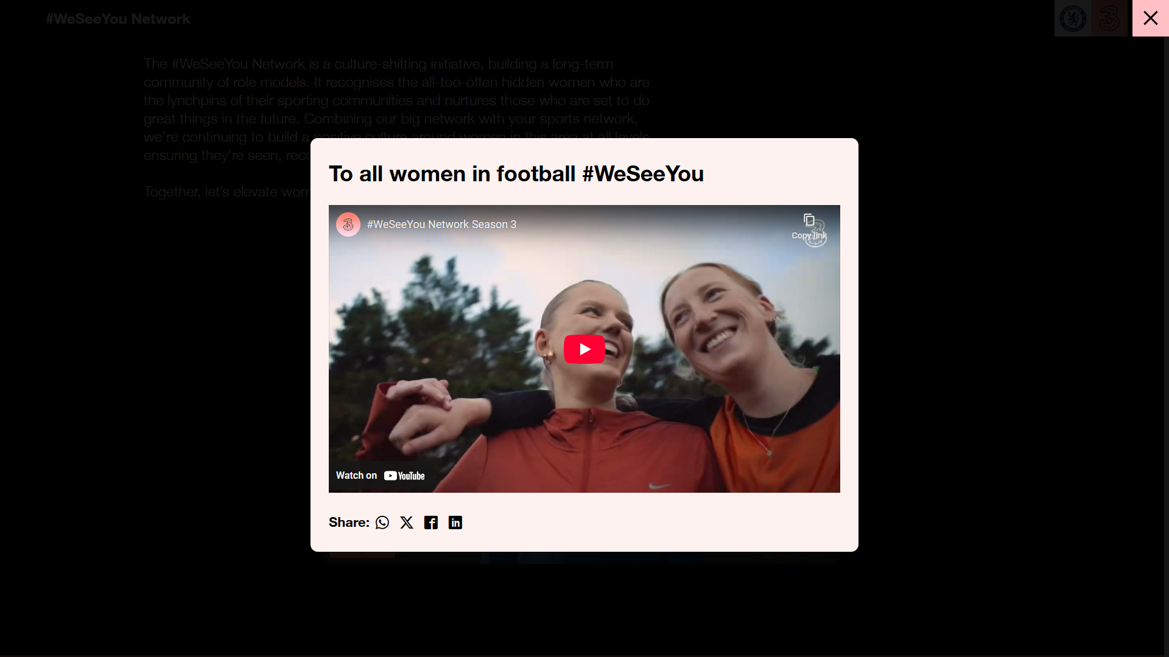Close the video overlay with X
This screenshot has width=1169, height=657.
tap(1150, 18)
